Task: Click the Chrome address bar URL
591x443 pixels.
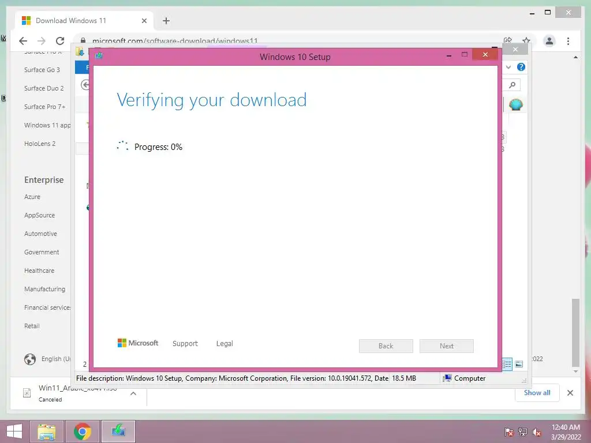Action: [175, 41]
